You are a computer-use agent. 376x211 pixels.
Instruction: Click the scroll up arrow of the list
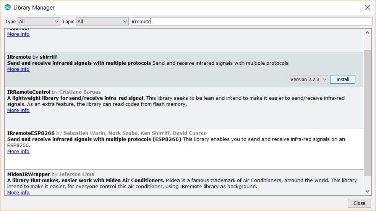[x=367, y=33]
